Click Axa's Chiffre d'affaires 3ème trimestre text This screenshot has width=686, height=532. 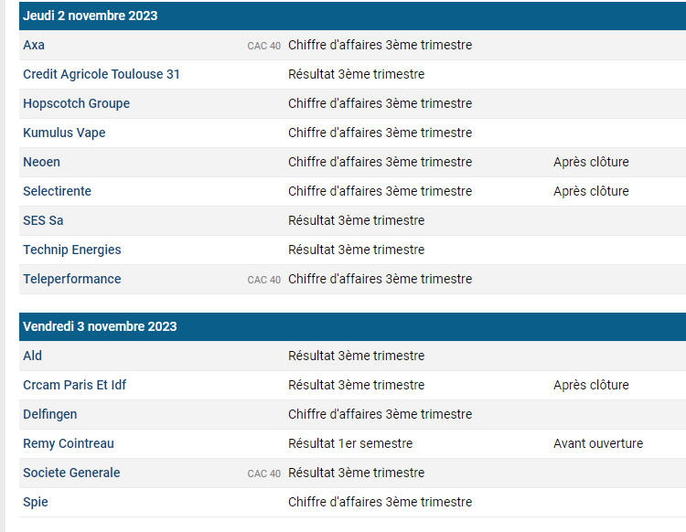(381, 45)
